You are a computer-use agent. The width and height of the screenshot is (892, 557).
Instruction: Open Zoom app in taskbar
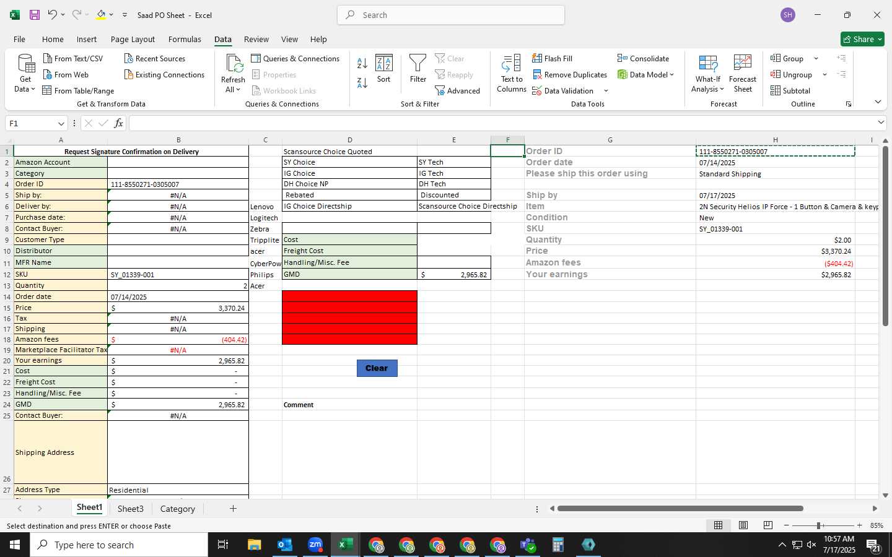[315, 545]
